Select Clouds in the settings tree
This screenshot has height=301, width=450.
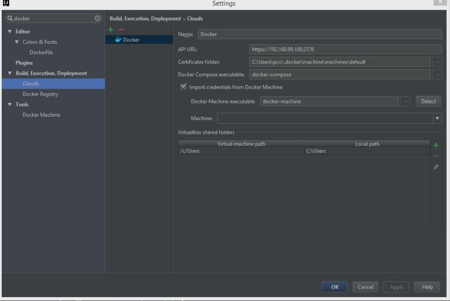click(53, 84)
